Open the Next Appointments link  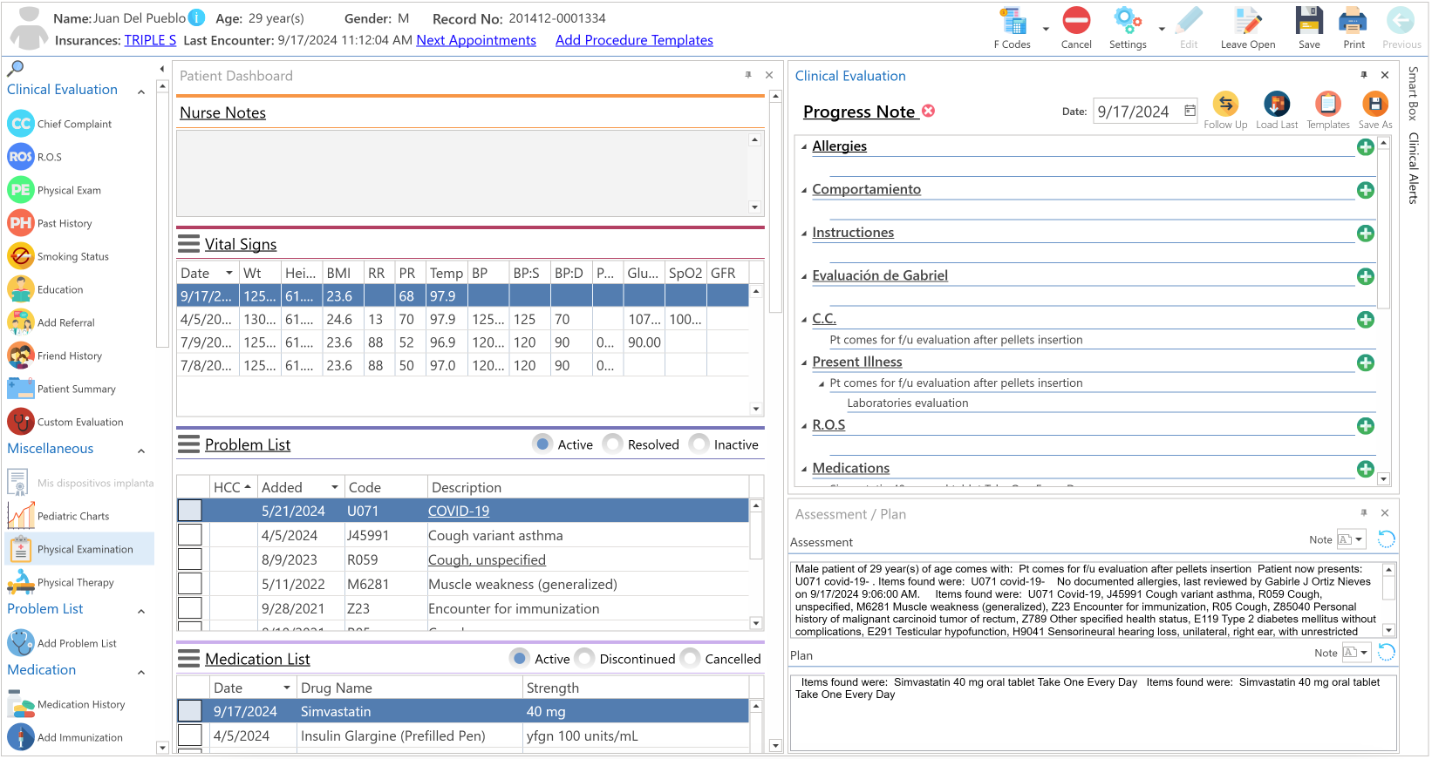coord(476,40)
